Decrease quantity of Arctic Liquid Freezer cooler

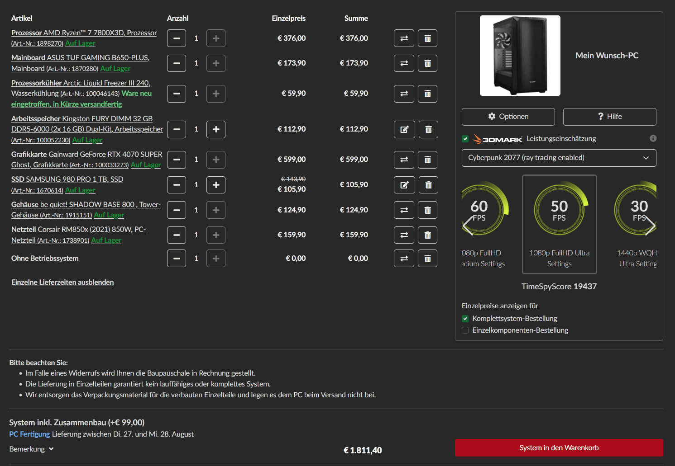177,94
